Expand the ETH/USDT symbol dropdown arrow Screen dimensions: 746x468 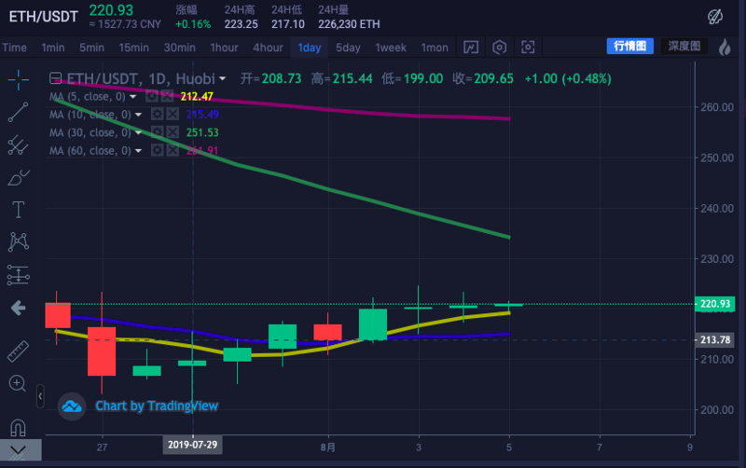pyautogui.click(x=222, y=78)
